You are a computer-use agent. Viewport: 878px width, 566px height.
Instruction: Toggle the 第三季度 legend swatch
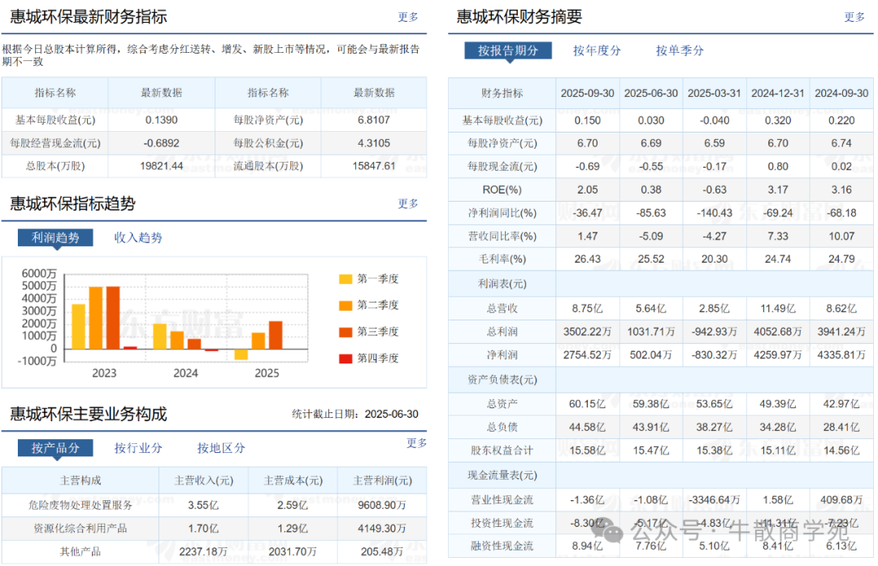(346, 332)
